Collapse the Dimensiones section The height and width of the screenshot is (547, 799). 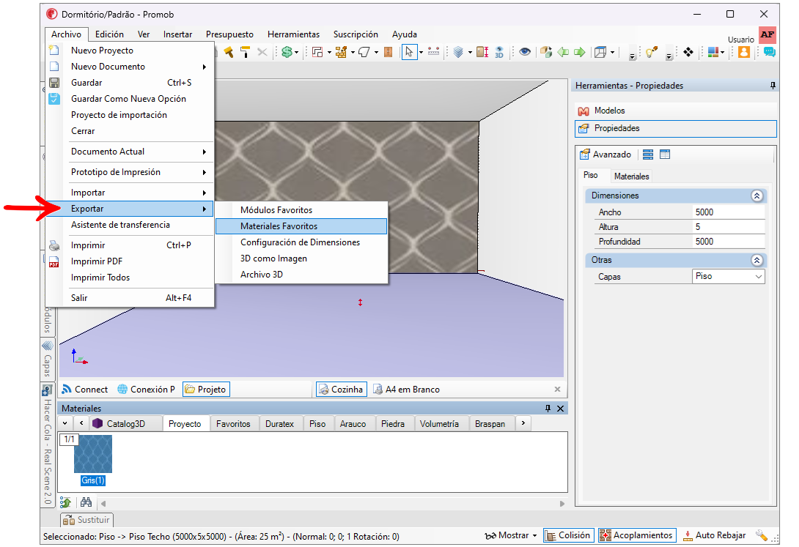point(757,196)
